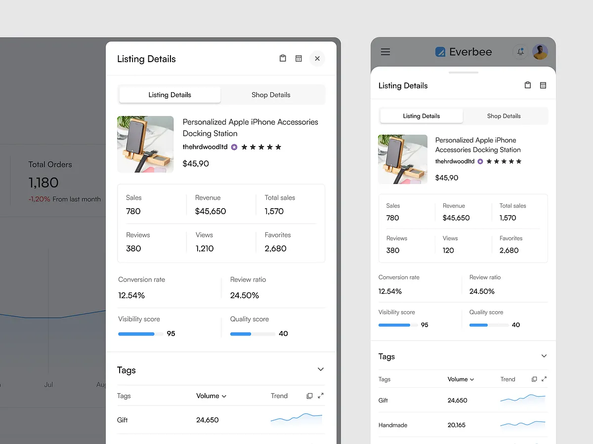This screenshot has width=593, height=444.
Task: Open the hamburger menu in Everbee mobile header
Action: 385,51
